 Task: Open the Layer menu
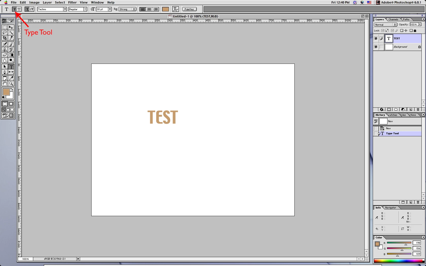tap(47, 3)
